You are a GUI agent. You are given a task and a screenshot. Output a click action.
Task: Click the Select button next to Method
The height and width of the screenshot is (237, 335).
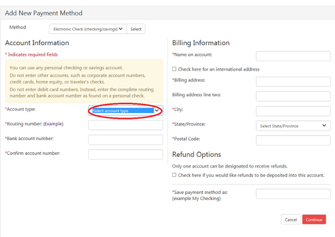[x=136, y=29]
